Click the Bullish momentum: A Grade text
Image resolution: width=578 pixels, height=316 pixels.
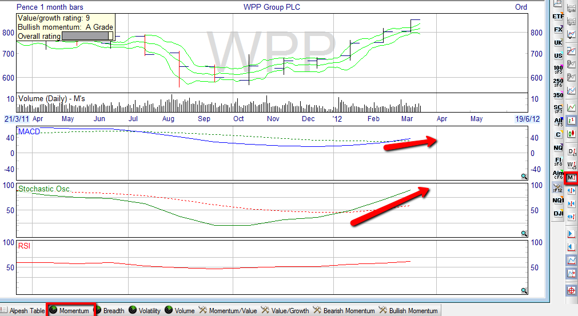pyautogui.click(x=65, y=27)
